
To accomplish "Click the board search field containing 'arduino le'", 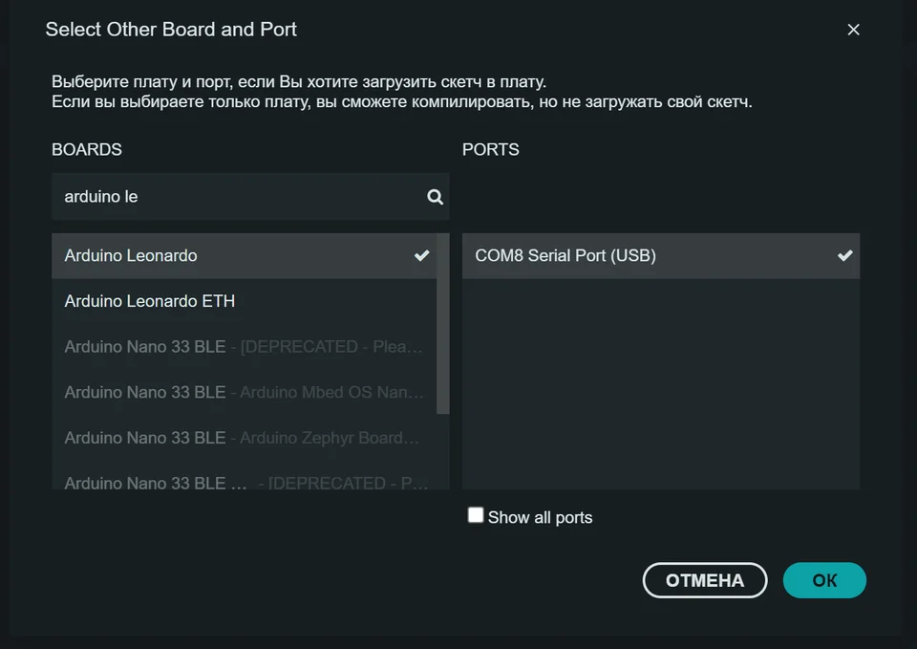I will (x=250, y=197).
